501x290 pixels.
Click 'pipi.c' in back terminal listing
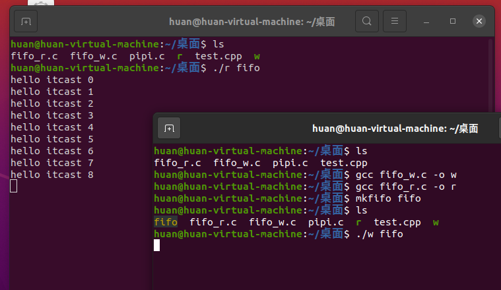tap(147, 56)
